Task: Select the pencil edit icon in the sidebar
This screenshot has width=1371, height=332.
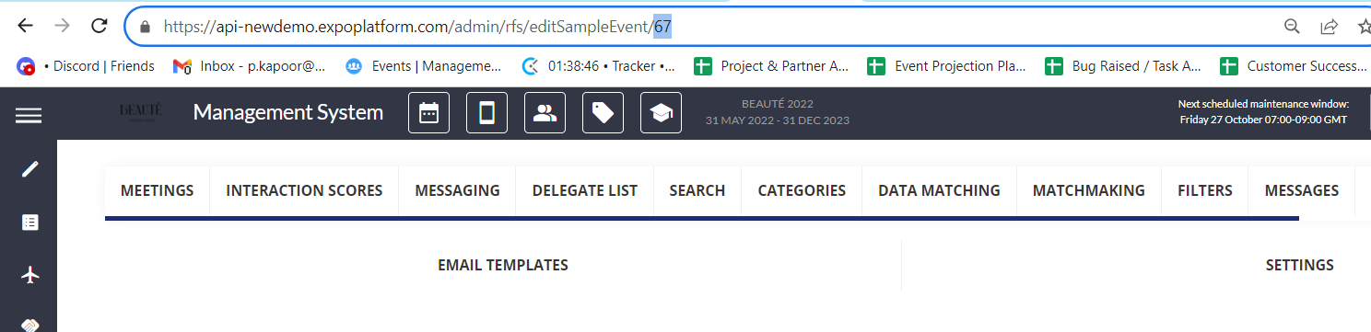Action: (29, 170)
